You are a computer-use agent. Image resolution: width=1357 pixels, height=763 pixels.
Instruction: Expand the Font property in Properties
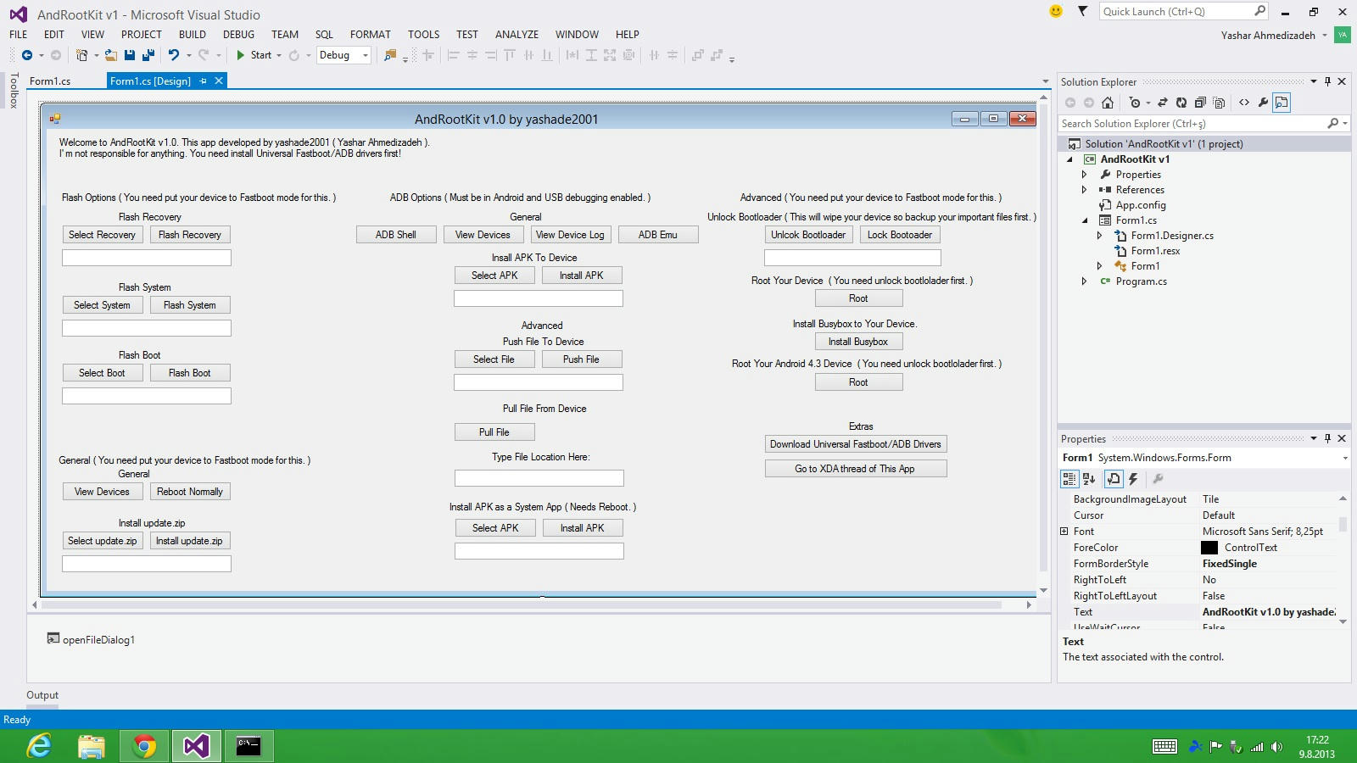(x=1064, y=532)
